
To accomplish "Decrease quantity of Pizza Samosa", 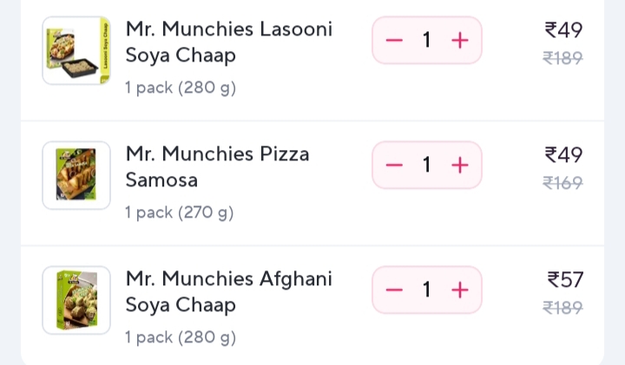I will point(394,166).
